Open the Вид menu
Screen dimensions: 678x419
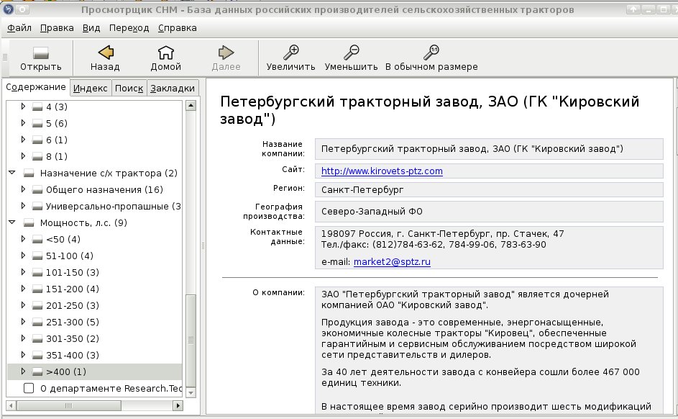[91, 28]
